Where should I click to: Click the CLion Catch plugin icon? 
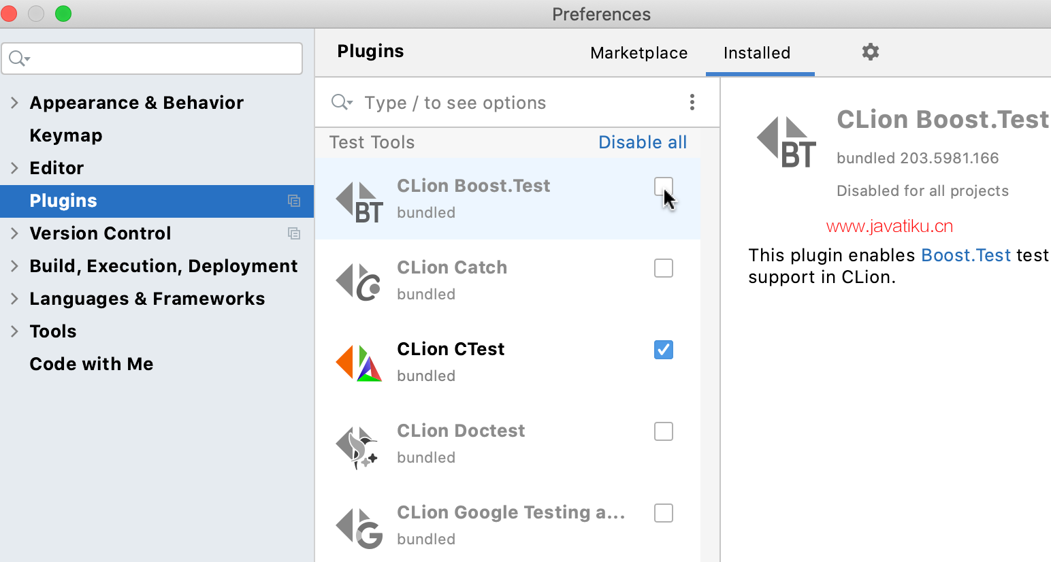click(x=359, y=282)
